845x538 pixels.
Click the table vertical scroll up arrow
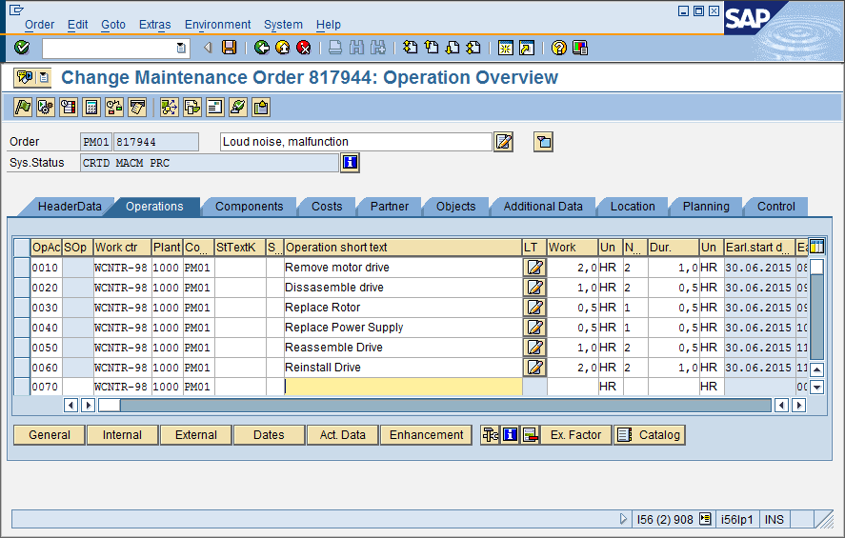[x=817, y=369]
